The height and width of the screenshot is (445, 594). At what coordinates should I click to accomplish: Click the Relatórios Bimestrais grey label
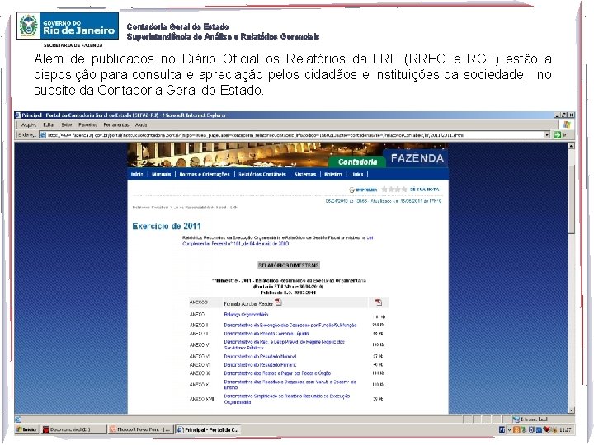pos(289,265)
